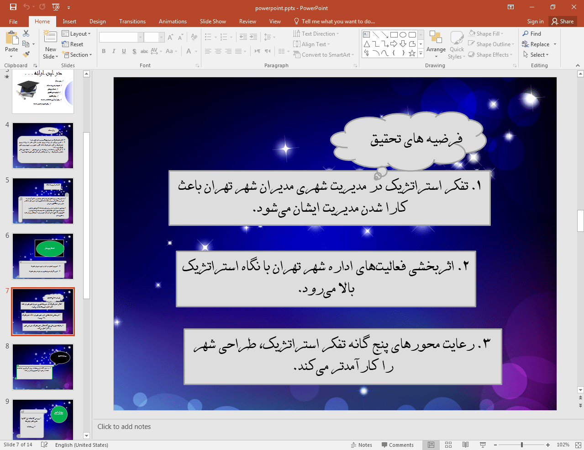Click the zoom slider handle
The height and width of the screenshot is (450, 584).
coord(521,445)
